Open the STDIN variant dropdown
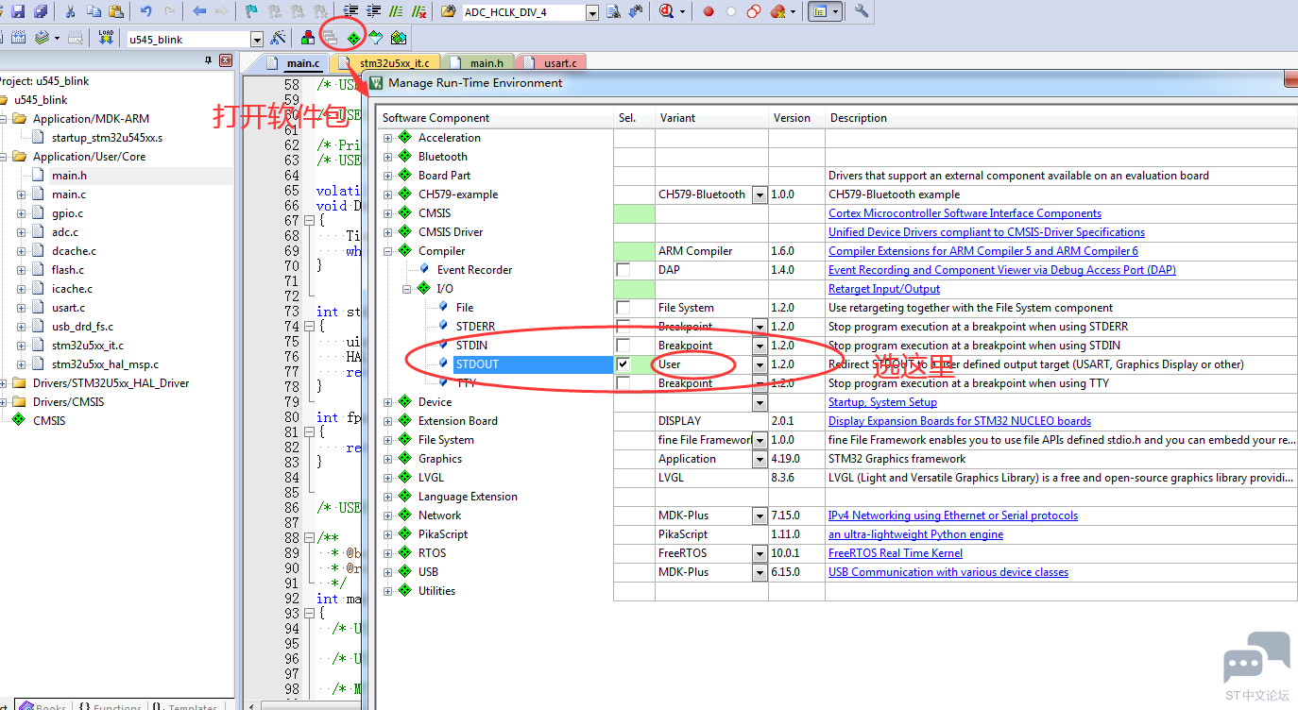Viewport: 1298px width, 710px height. point(760,346)
